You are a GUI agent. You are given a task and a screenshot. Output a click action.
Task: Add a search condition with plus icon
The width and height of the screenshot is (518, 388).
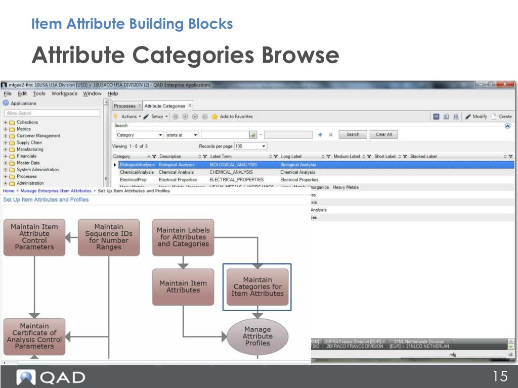[320, 134]
